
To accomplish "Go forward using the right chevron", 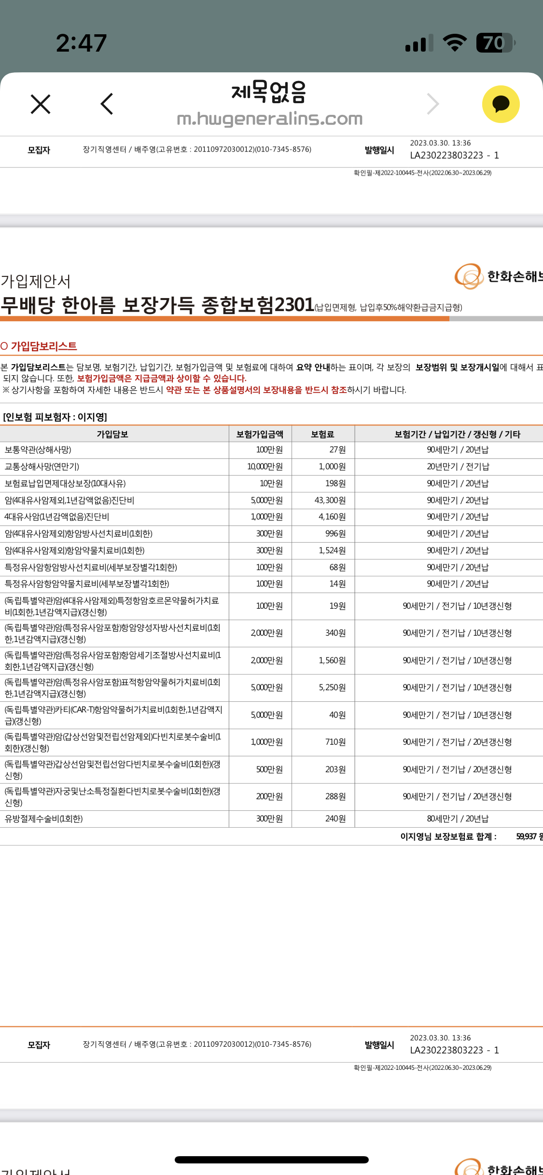I will click(433, 104).
